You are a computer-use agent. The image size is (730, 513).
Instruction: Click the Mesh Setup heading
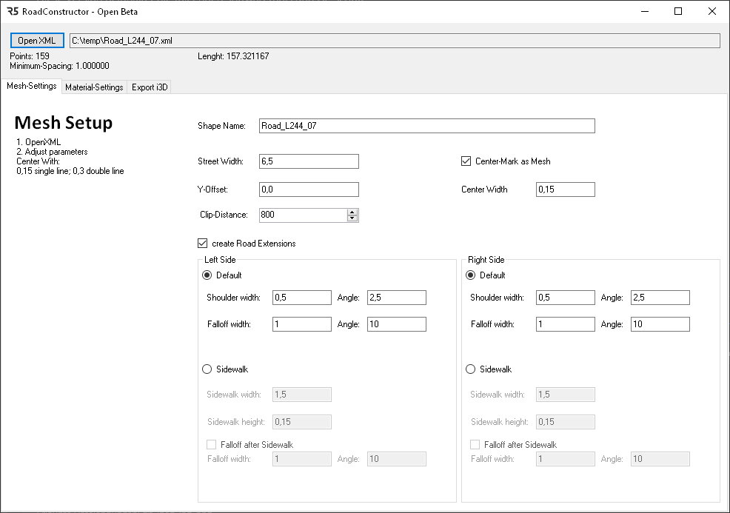pyautogui.click(x=64, y=122)
